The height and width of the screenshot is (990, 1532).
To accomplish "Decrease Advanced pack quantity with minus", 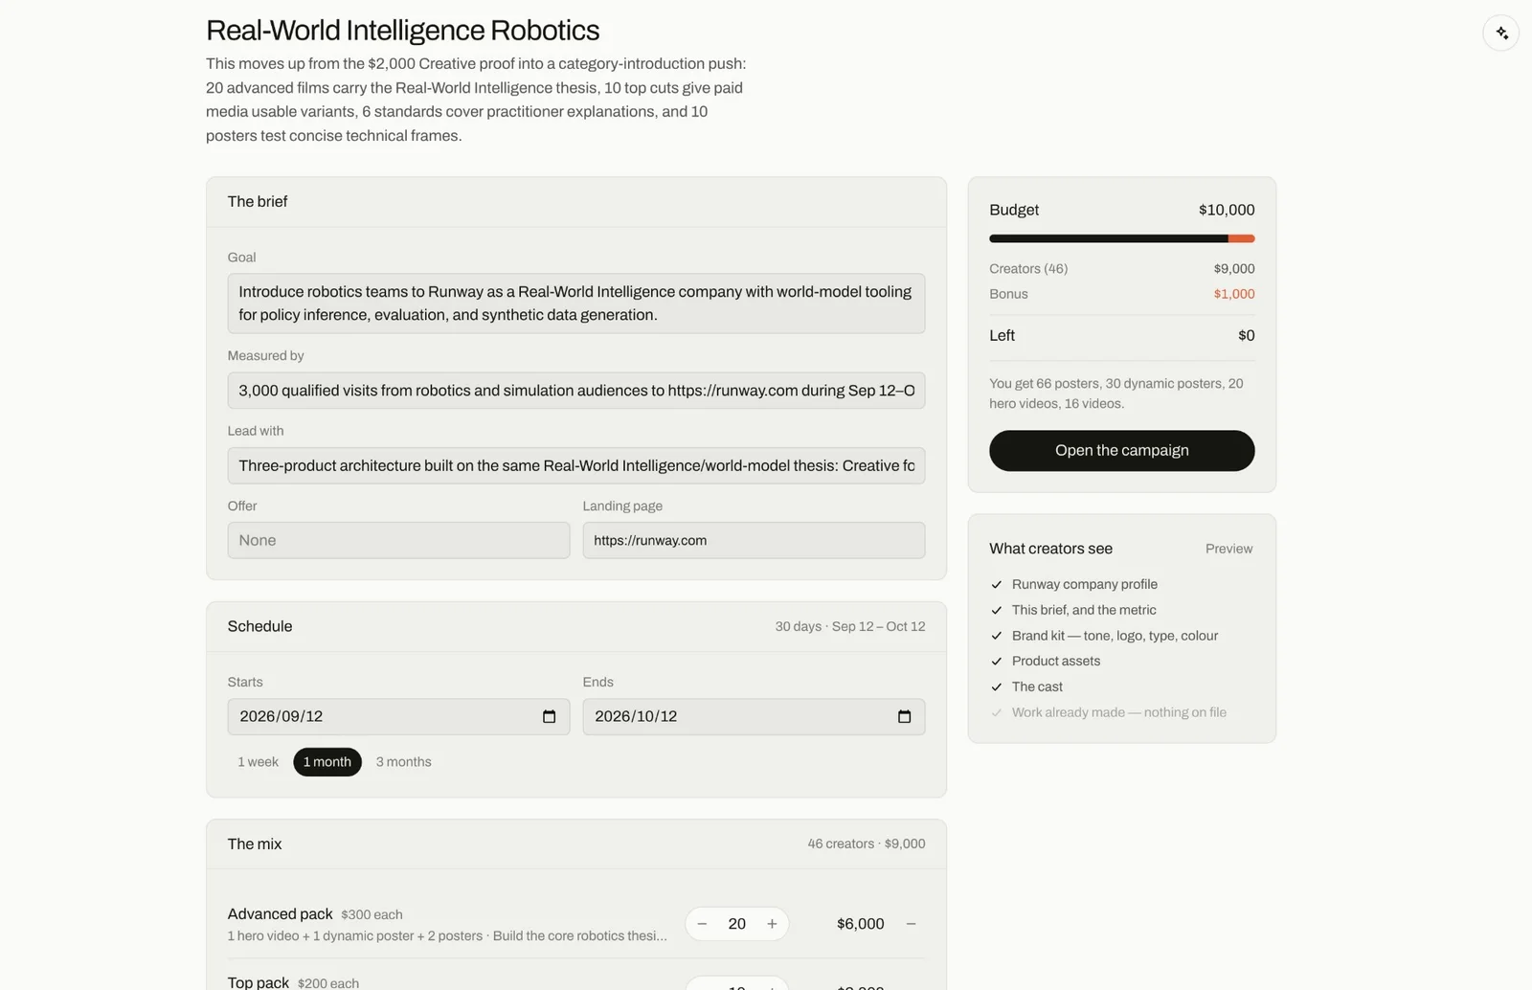I will pyautogui.click(x=702, y=924).
